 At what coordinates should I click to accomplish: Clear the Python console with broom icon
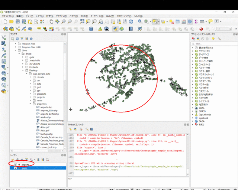70,129
